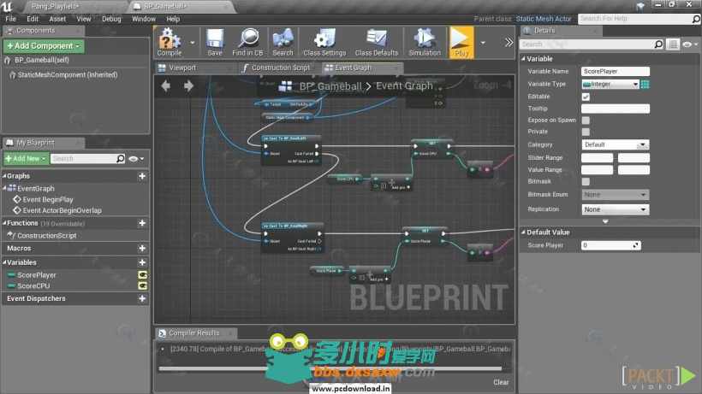Viewport: 702px width, 394px height.
Task: Open the Asset menu
Action: coord(57,19)
